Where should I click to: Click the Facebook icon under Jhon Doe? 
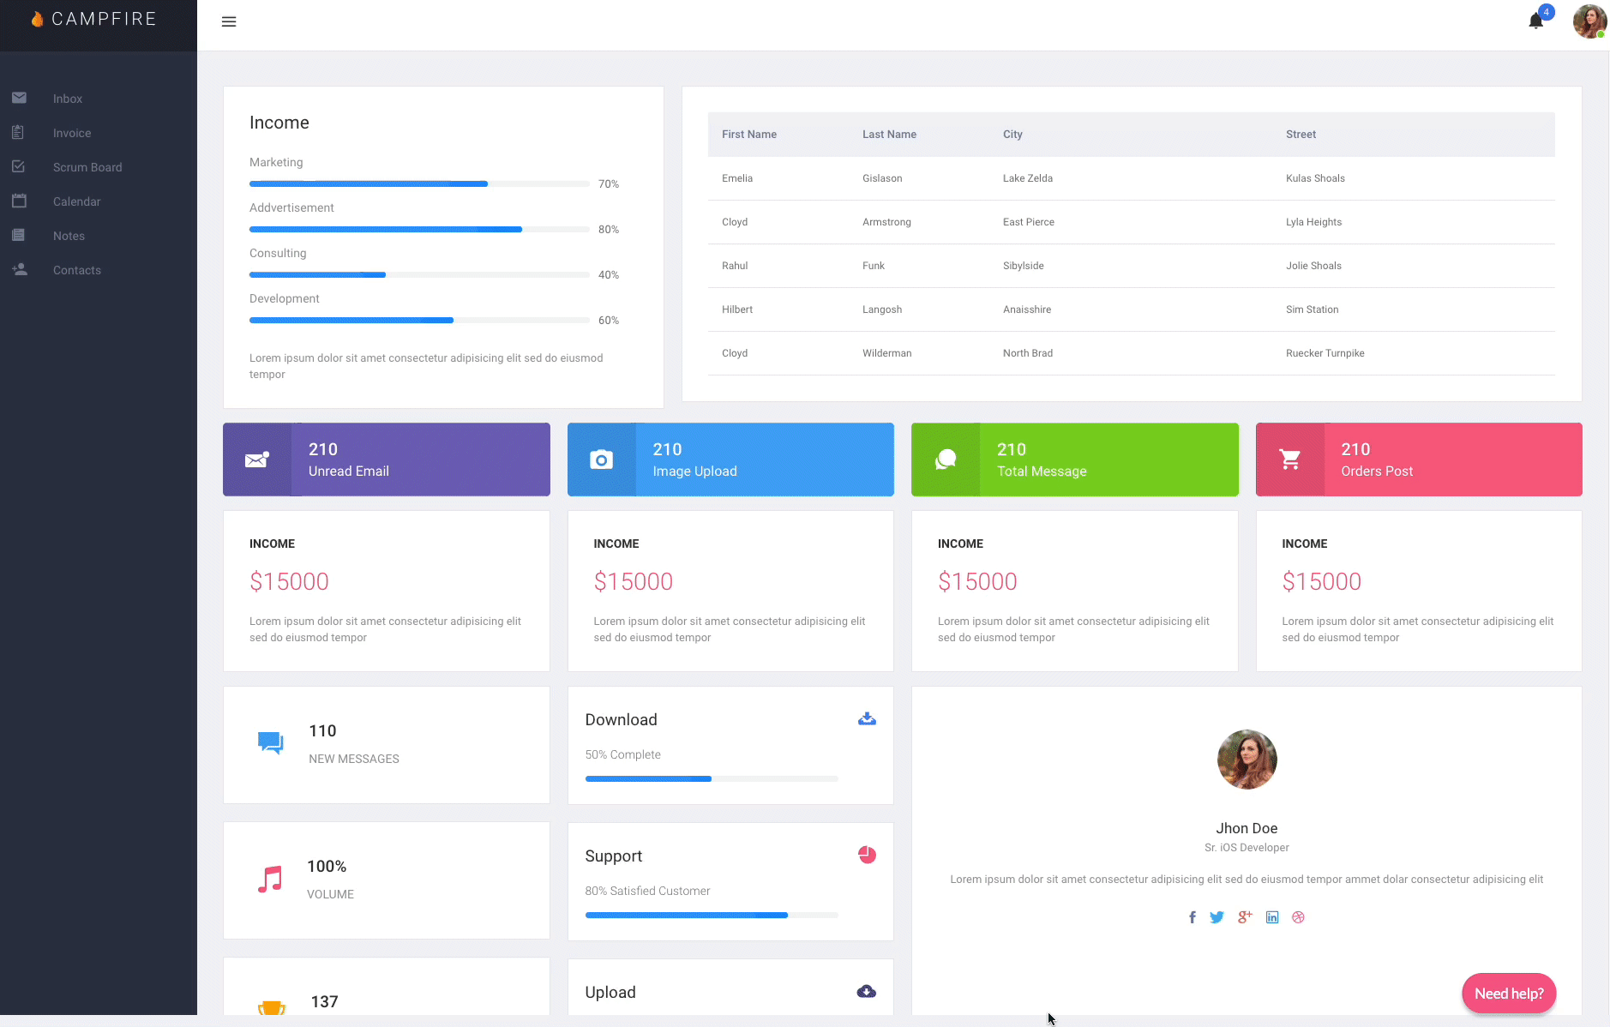coord(1192,917)
